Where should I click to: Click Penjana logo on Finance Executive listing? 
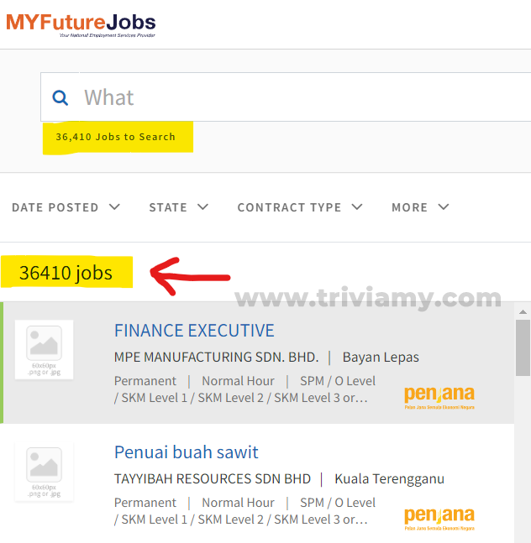point(439,398)
